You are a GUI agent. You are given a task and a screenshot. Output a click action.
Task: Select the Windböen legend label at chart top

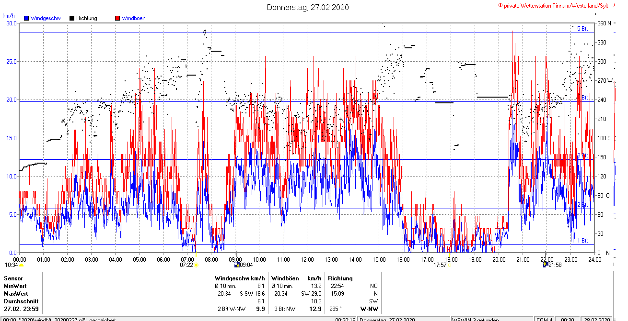click(x=134, y=18)
